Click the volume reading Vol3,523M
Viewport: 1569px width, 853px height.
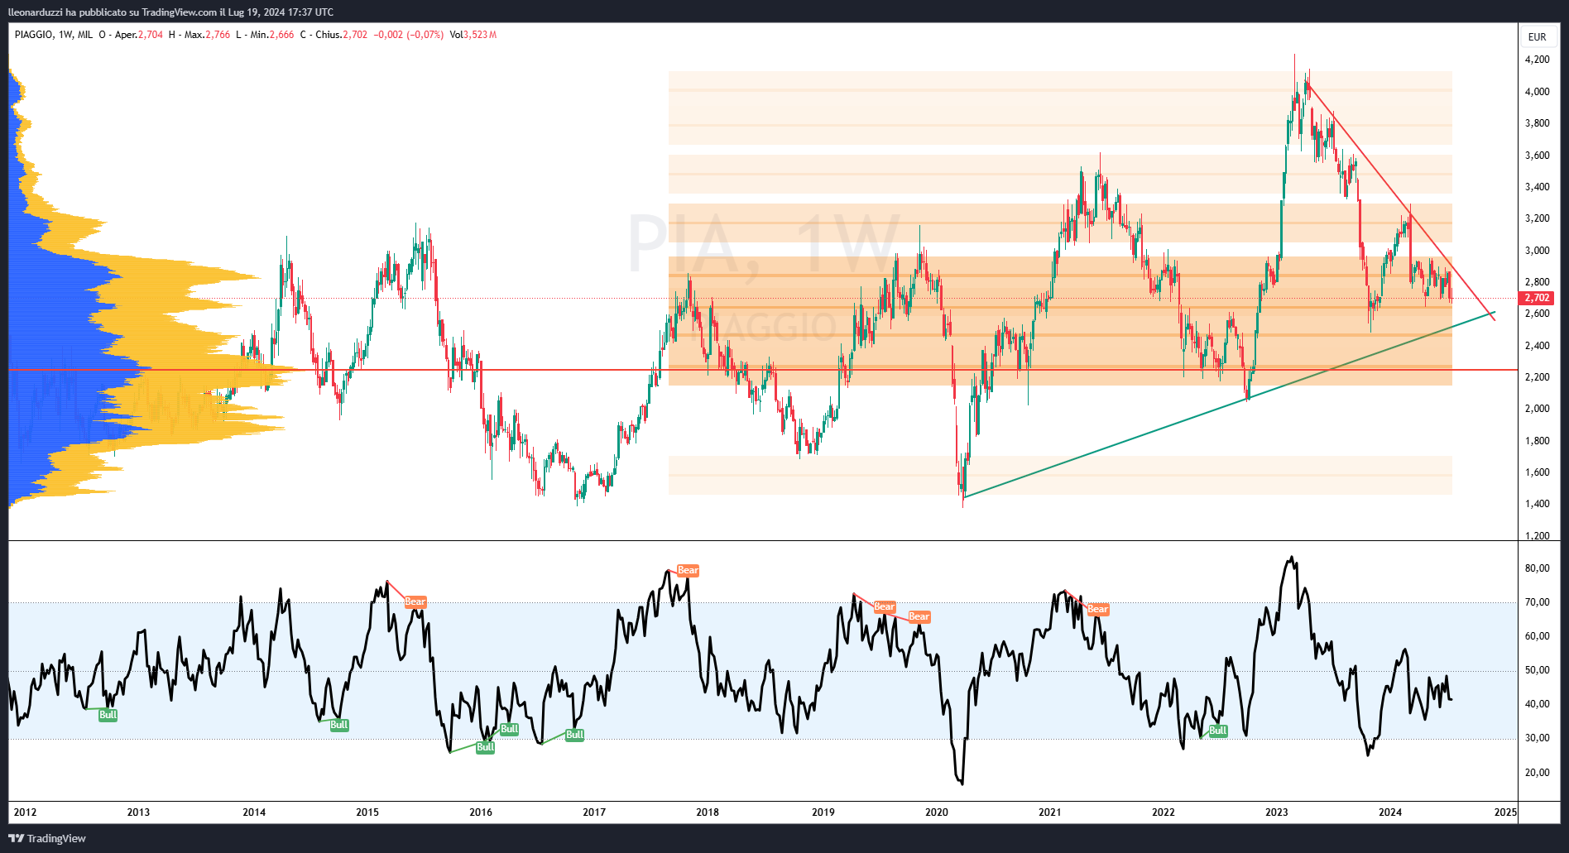473,35
